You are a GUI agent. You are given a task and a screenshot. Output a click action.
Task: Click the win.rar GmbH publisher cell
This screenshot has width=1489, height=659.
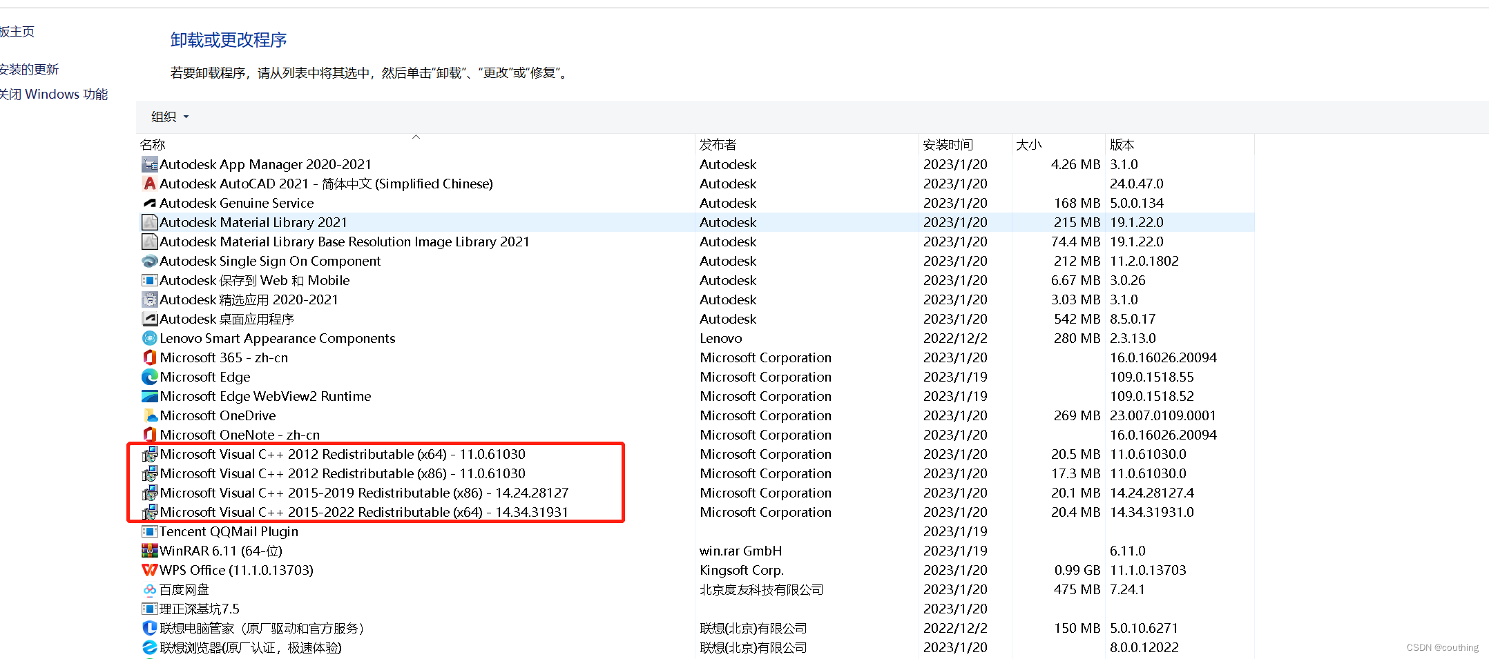[x=740, y=551]
